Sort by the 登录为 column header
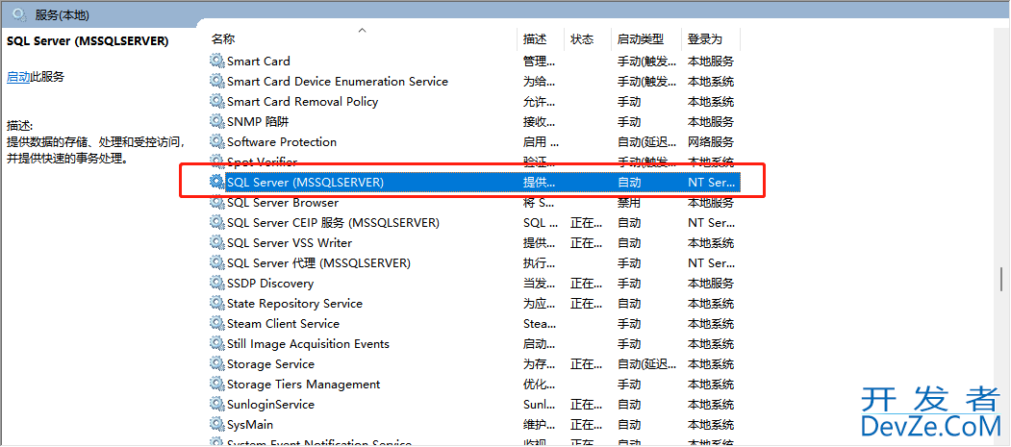 (711, 39)
